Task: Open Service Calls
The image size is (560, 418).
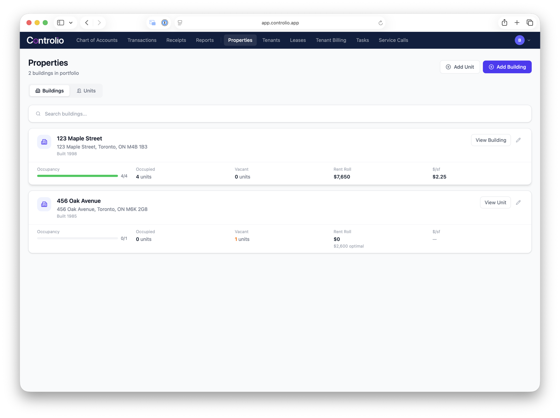Action: (x=393, y=40)
